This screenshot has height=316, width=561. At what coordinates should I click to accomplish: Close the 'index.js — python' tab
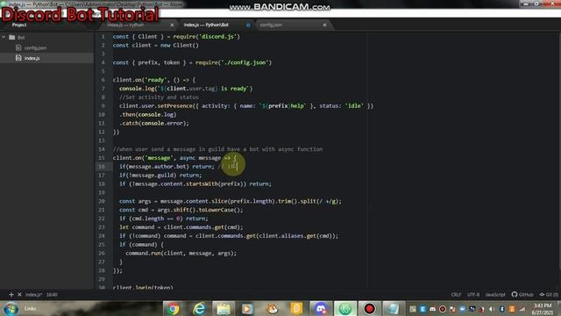172,25
